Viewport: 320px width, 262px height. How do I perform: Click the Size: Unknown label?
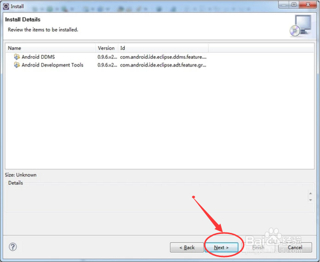[x=21, y=175]
